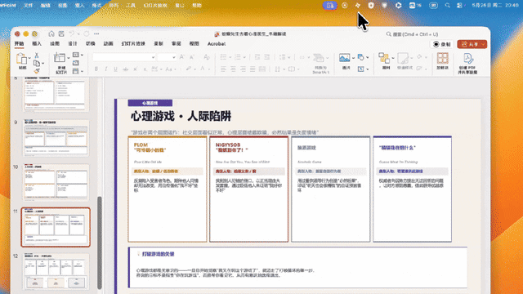The width and height of the screenshot is (523, 294).
Task: Click the Copy icon in the ribbon
Action: pyautogui.click(x=37, y=63)
